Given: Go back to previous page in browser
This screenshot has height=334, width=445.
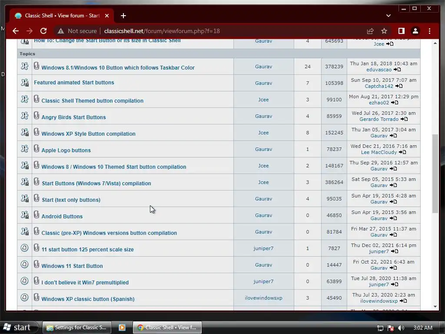Looking at the screenshot, I should coord(16,31).
